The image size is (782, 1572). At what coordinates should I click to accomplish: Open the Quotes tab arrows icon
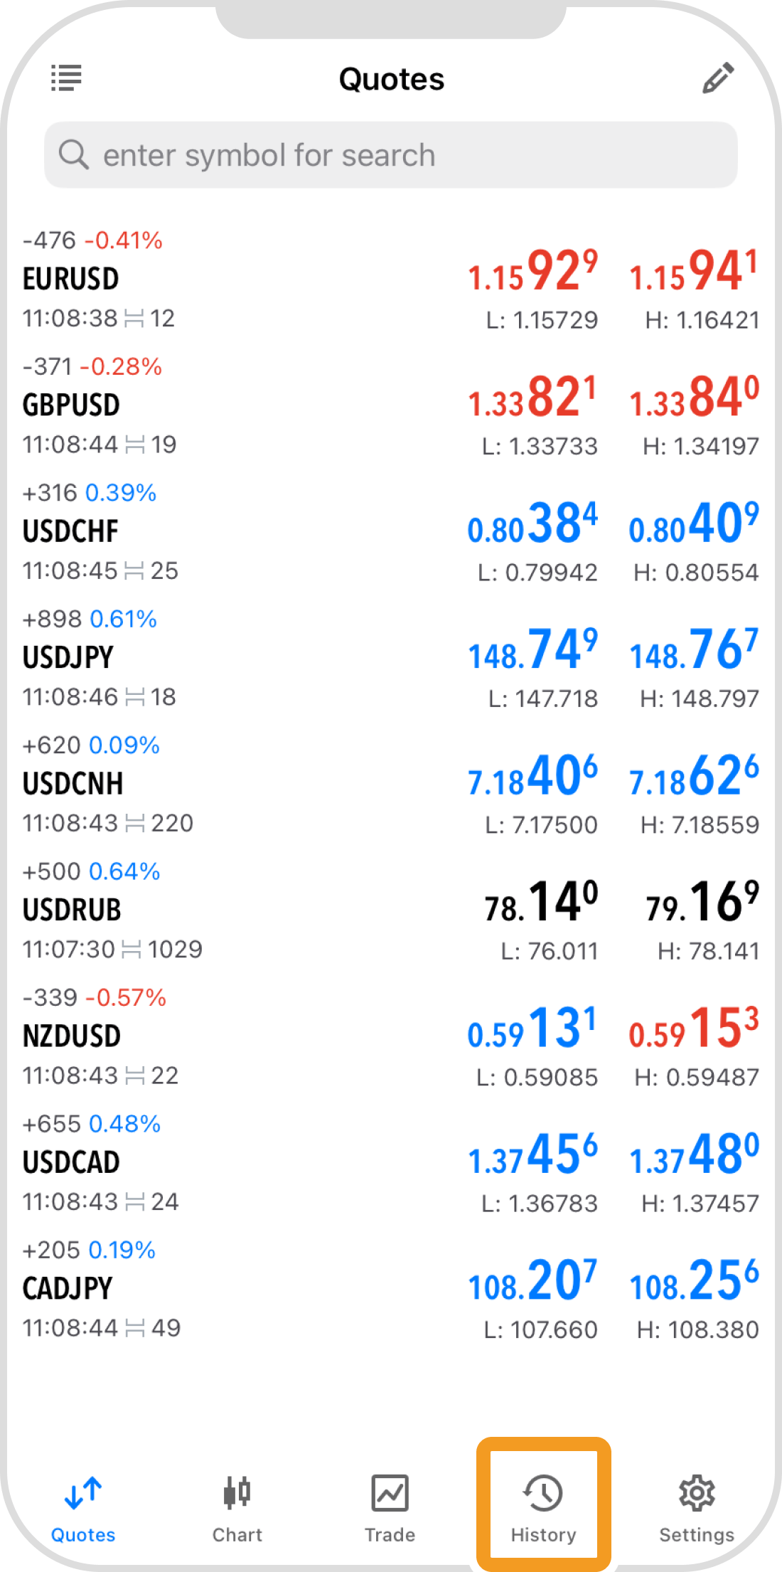pyautogui.click(x=83, y=1492)
